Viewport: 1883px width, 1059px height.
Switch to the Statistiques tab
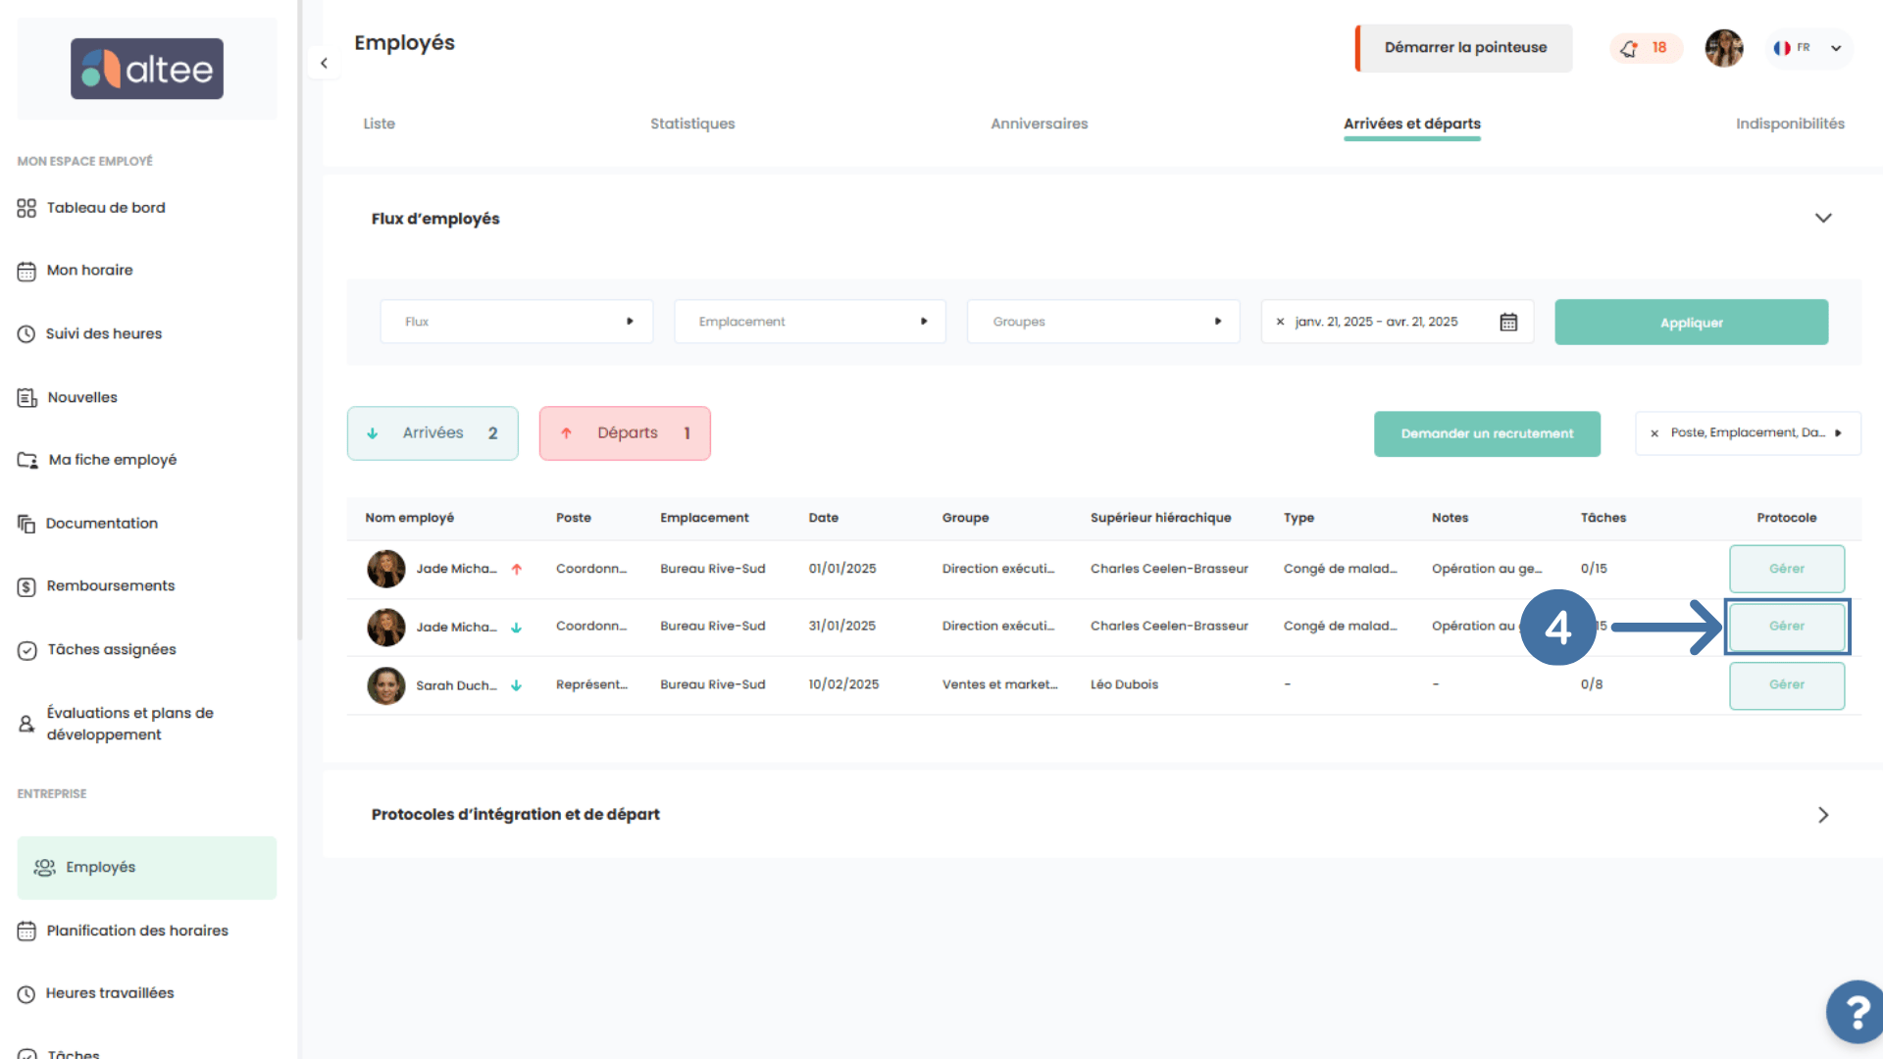(x=692, y=124)
